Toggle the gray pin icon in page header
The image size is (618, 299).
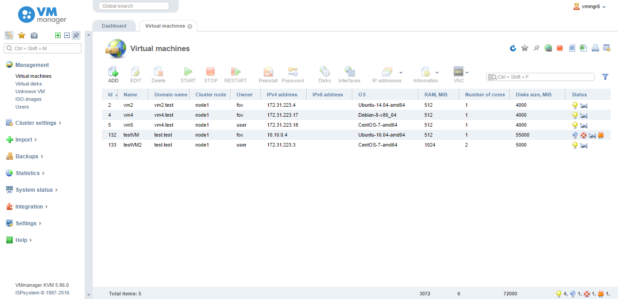537,48
